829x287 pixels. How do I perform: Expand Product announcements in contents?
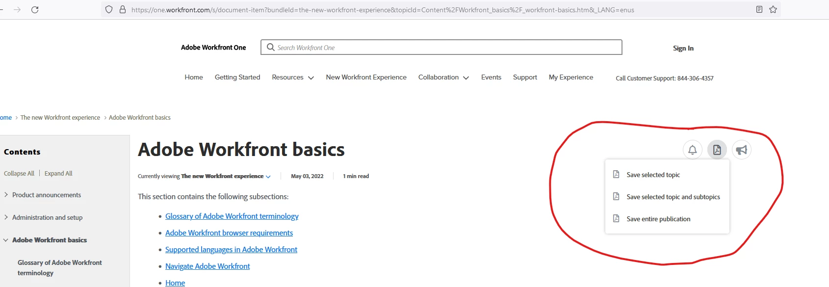pyautogui.click(x=6, y=195)
